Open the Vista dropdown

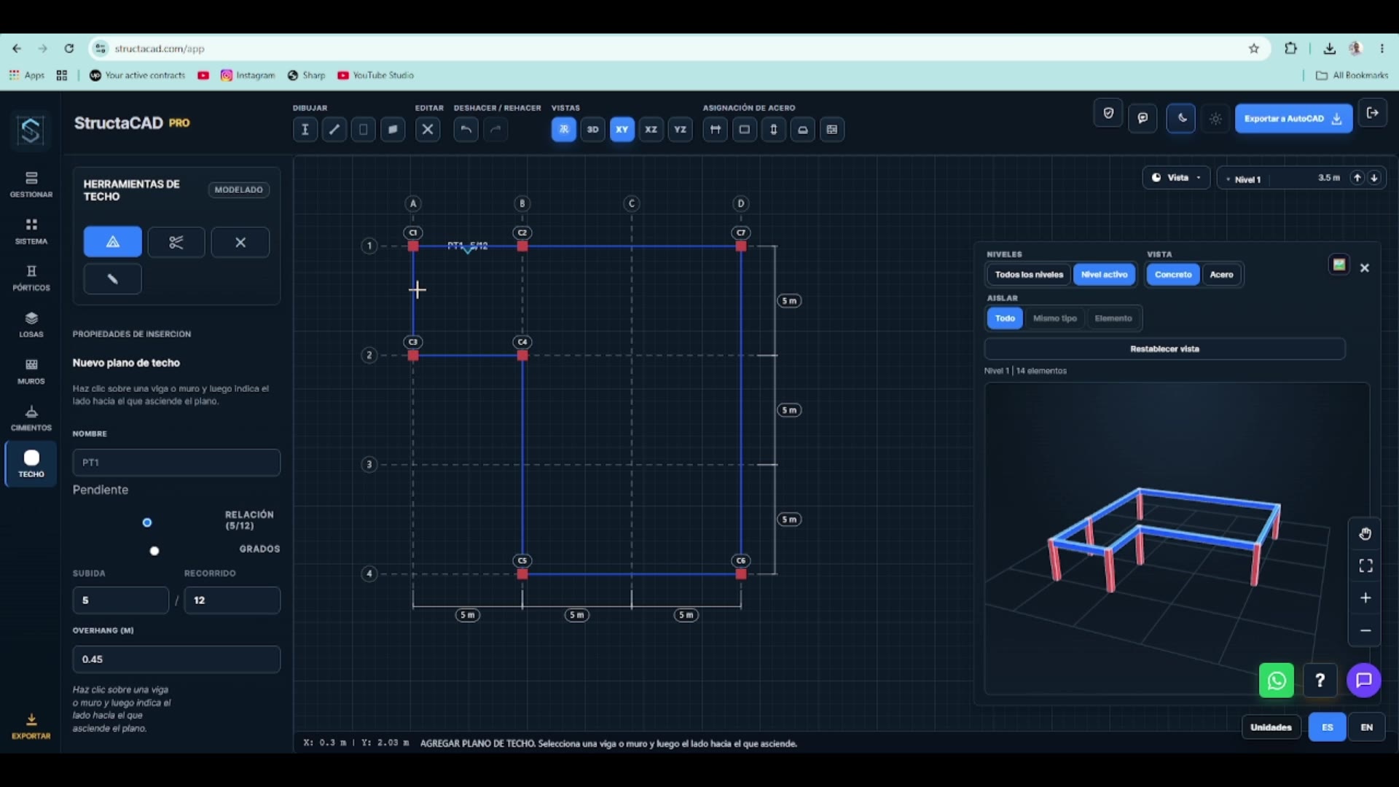coord(1176,178)
